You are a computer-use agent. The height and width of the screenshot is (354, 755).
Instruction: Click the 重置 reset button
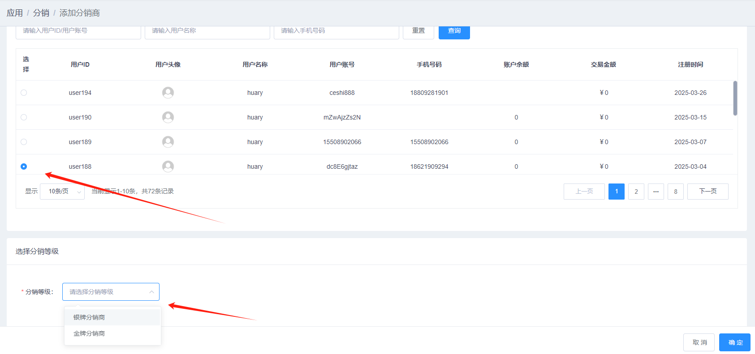tap(418, 31)
